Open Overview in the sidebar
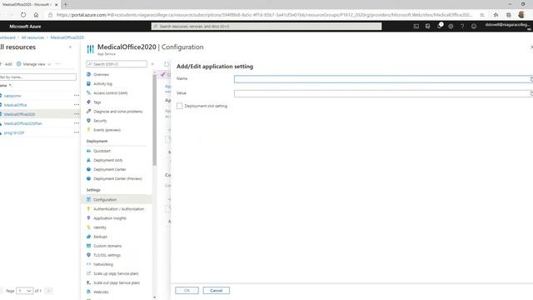Viewport: 533px width, 300px height. click(101, 74)
